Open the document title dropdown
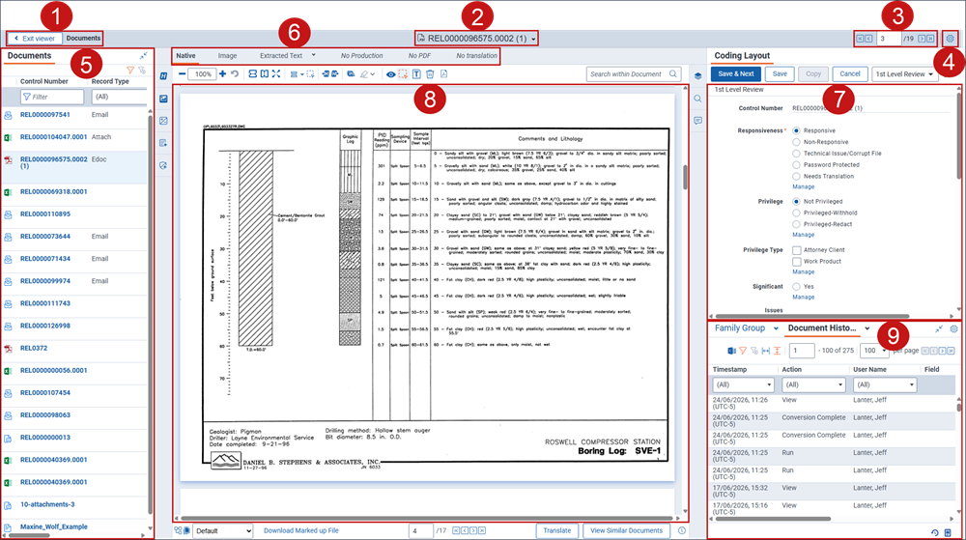Image resolution: width=966 pixels, height=540 pixels. pyautogui.click(x=533, y=39)
